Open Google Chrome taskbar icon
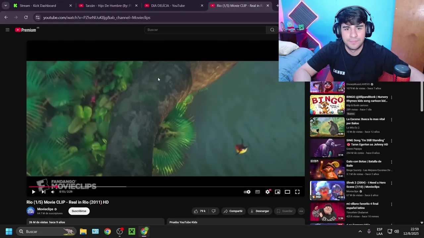Image resolution: width=424 pixels, height=238 pixels. pos(107,231)
